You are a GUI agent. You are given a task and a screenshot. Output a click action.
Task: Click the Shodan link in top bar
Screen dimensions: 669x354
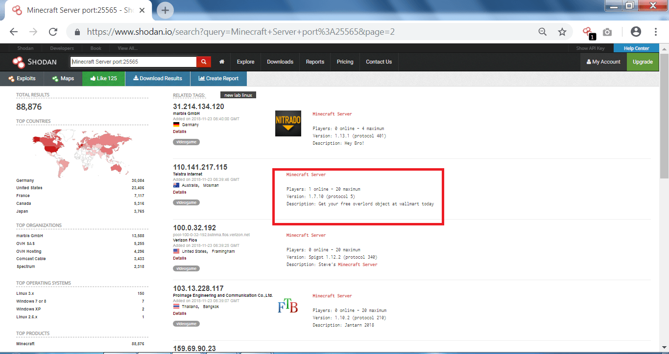pos(25,48)
